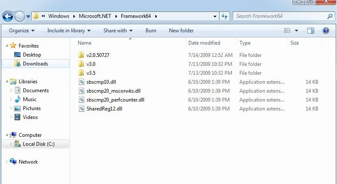This screenshot has width=337, height=184.
Task: Select the sbscmp20_mscorwks.dll file icon
Action: (81, 91)
